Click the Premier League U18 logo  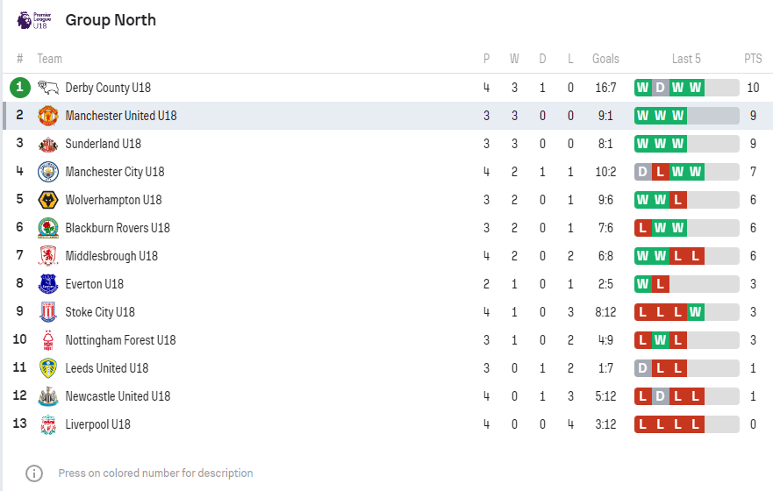click(33, 20)
